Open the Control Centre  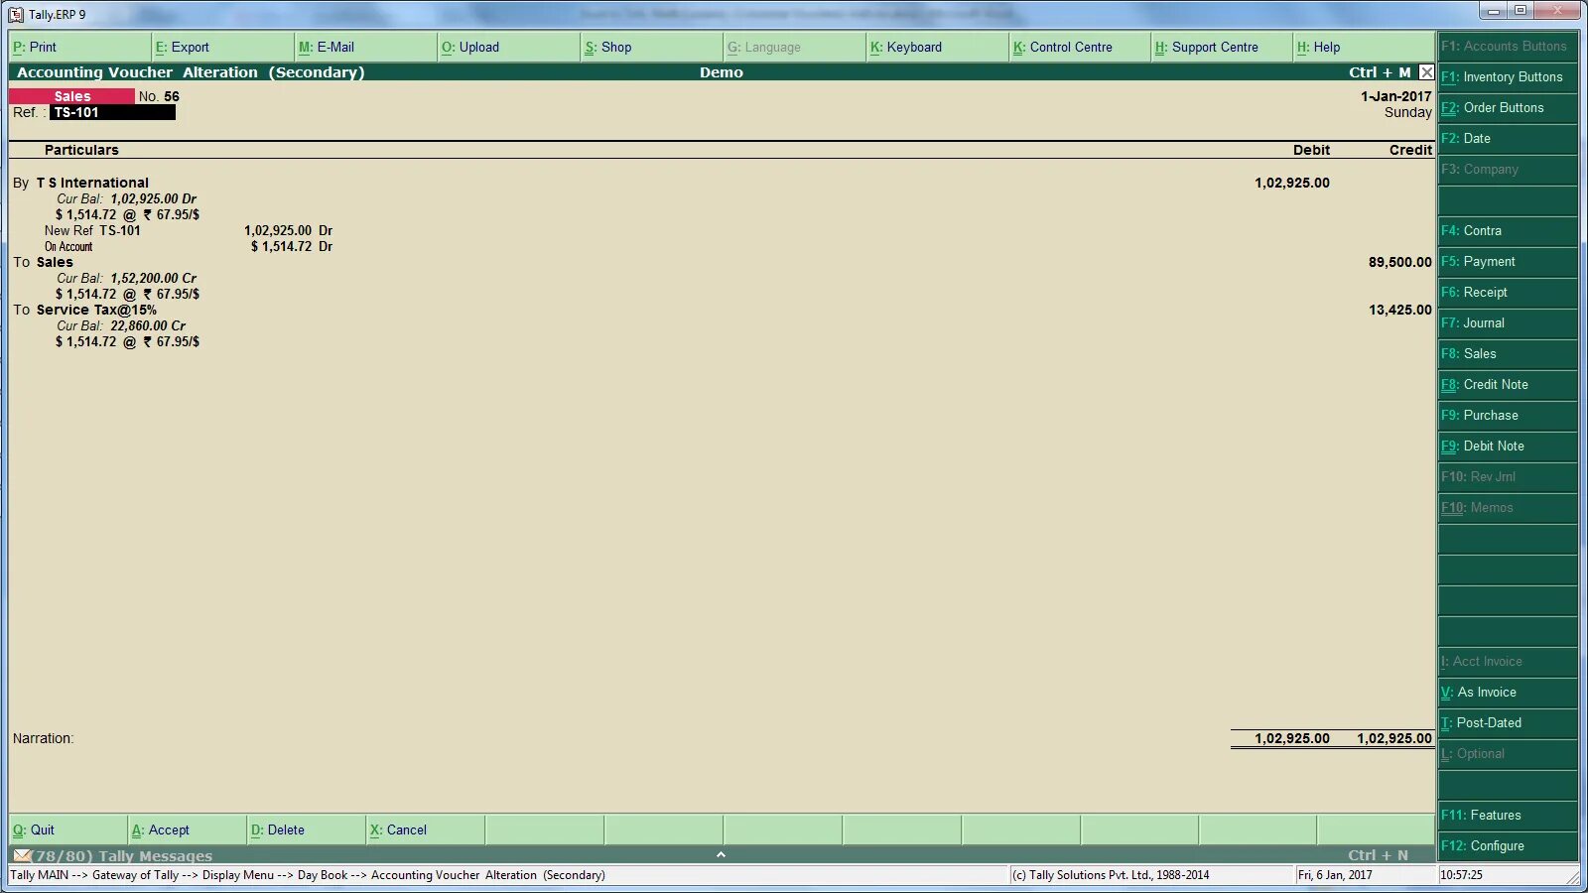(x=1080, y=47)
